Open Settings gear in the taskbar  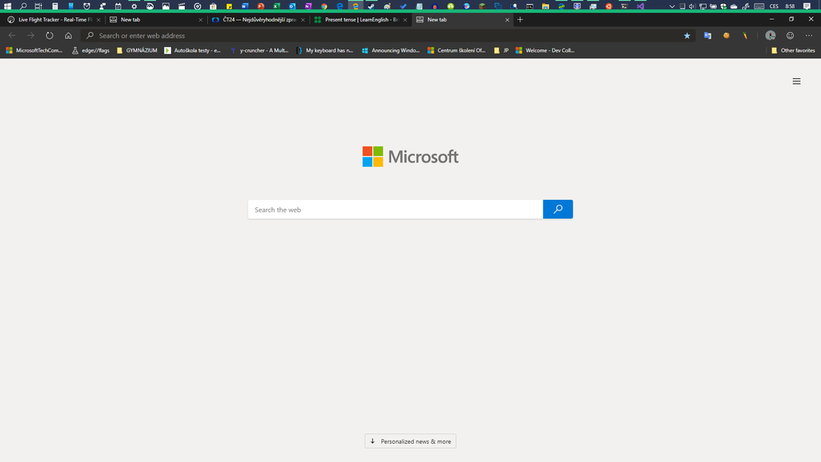coord(134,7)
